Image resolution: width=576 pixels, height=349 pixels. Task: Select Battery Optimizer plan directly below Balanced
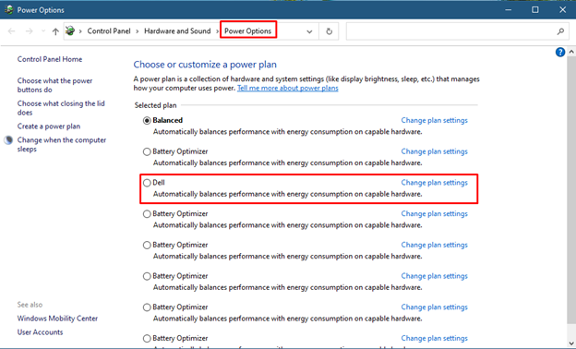click(147, 151)
